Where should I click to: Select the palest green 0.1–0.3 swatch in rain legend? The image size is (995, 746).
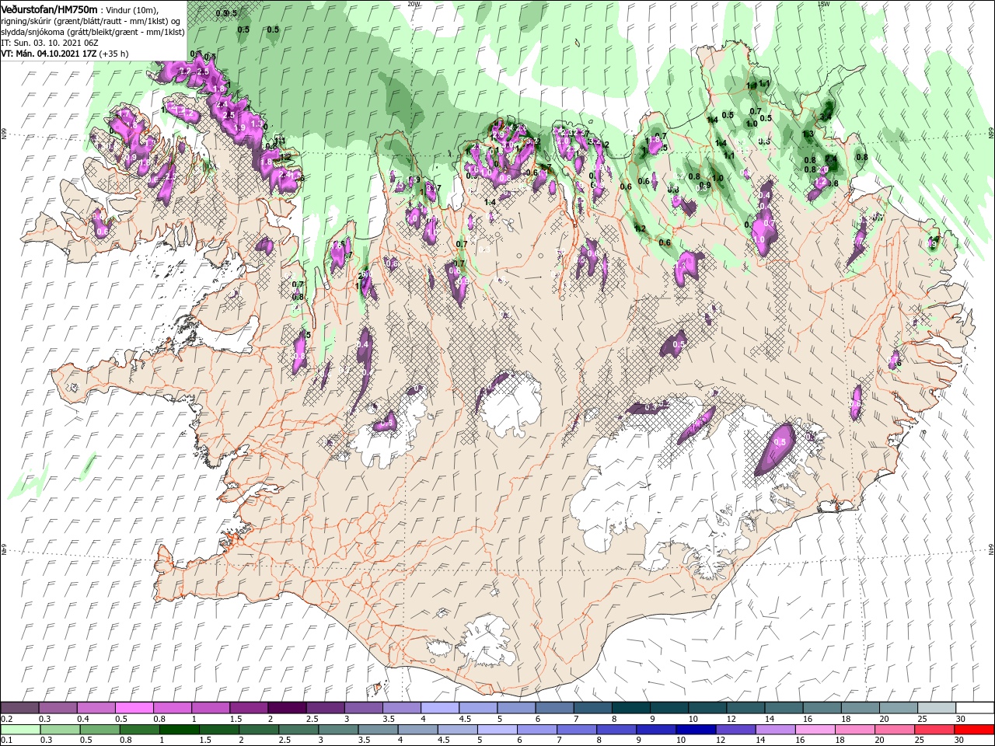tap(20, 730)
